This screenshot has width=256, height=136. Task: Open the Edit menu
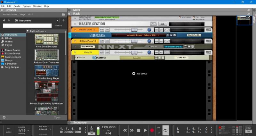click(x=9, y=6)
